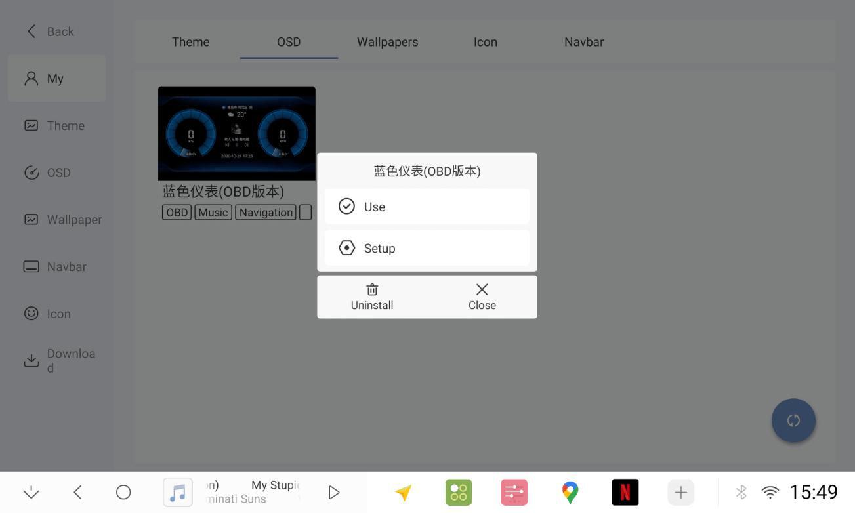
Task: Switch to the Navbar tab
Action: click(584, 42)
